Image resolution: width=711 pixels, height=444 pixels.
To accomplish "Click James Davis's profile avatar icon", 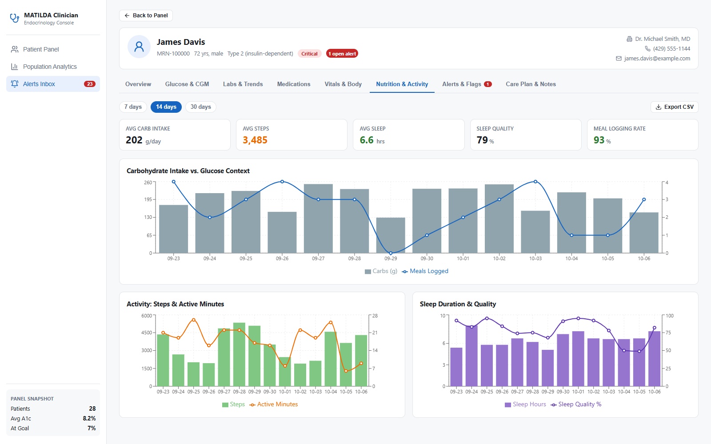I will pos(139,47).
